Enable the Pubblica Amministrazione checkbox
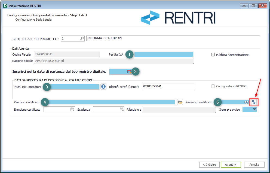 (x=213, y=55)
